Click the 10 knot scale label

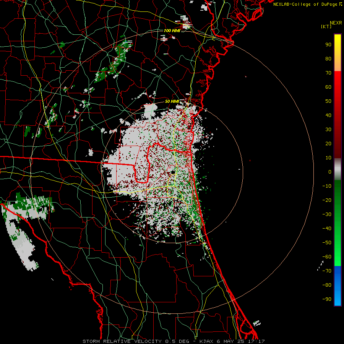328,158
